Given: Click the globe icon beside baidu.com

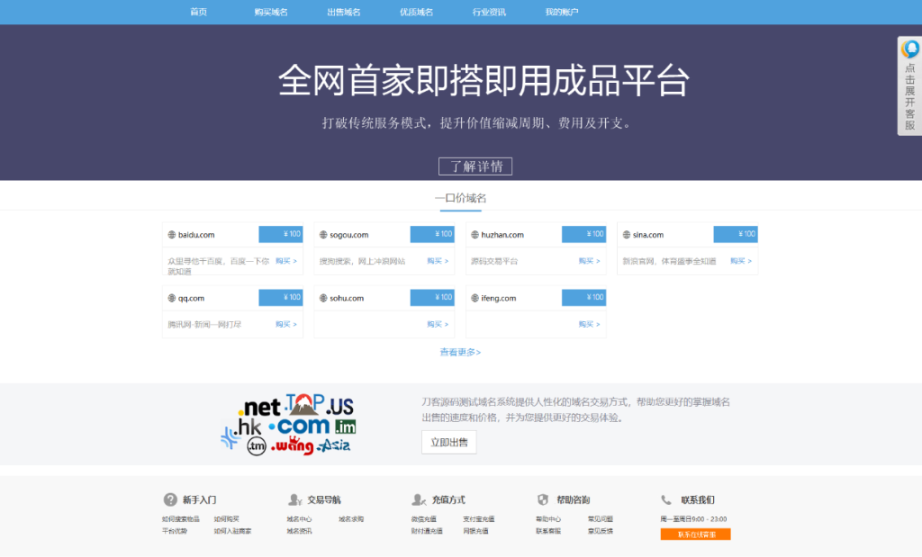Looking at the screenshot, I should pyautogui.click(x=171, y=234).
